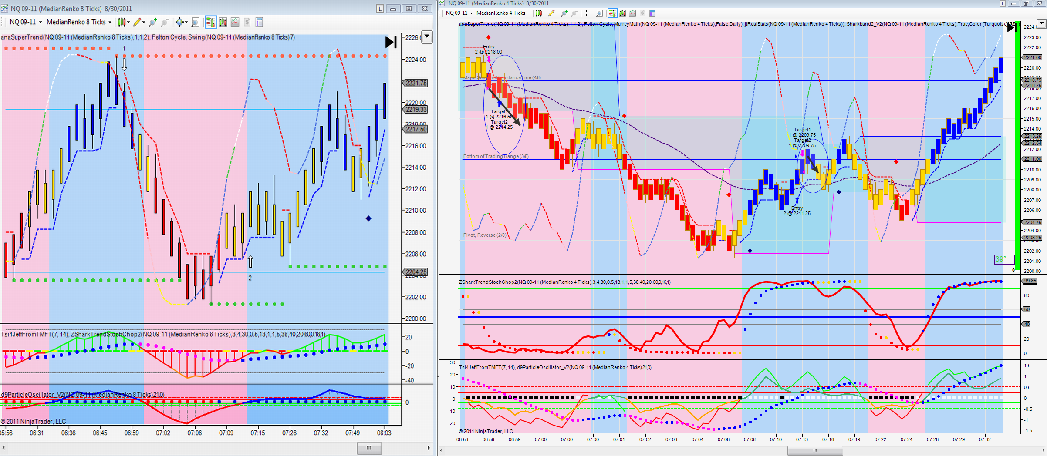This screenshot has height=456, width=1047.
Task: Open the data box icon in 8 Ticks chart
Action: 195,22
